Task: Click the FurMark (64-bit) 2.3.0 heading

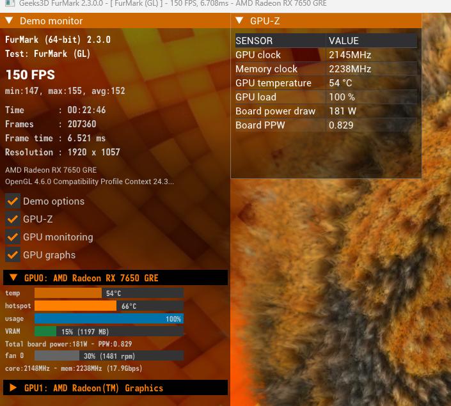Action: pyautogui.click(x=58, y=40)
